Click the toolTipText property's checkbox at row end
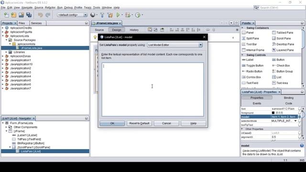 (299, 125)
